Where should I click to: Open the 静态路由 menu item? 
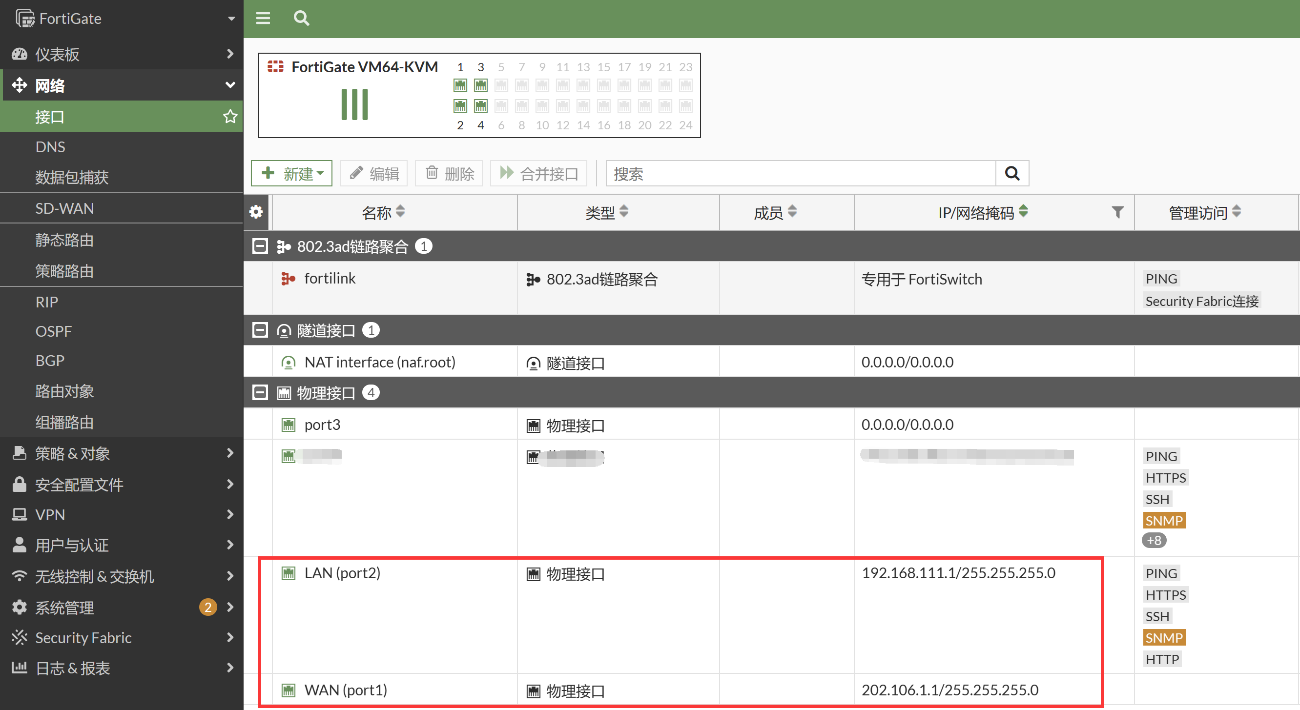click(64, 240)
